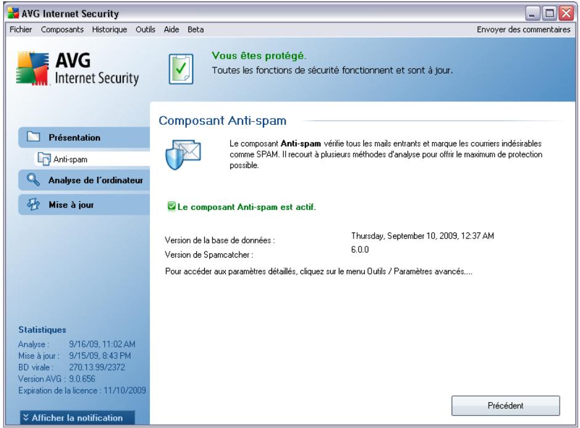Open Analyse de l'ordinateur section
The height and width of the screenshot is (428, 580).
(85, 180)
